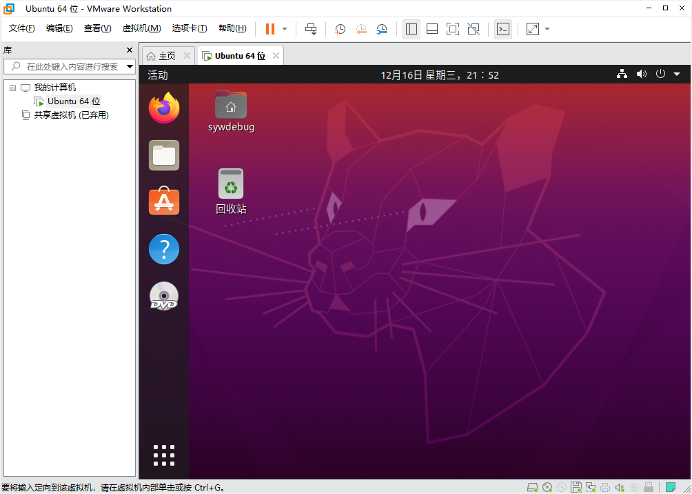Revert the VM to the previous snapshot

pyautogui.click(x=361, y=29)
